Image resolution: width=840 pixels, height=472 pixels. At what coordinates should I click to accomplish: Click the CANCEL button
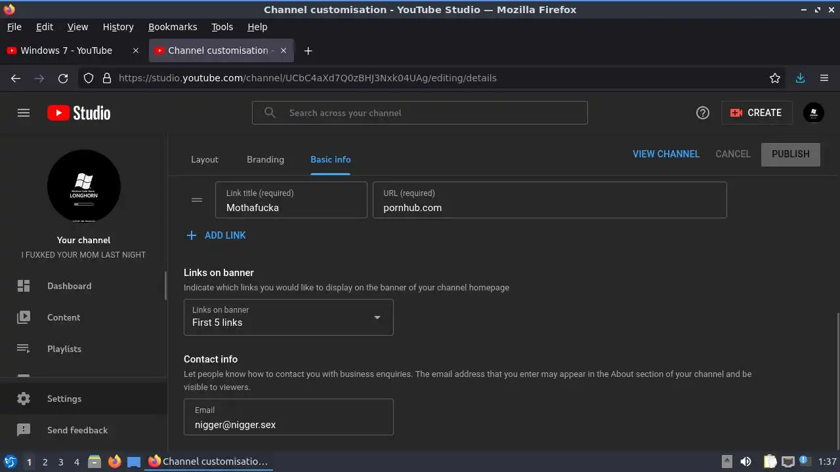tap(733, 154)
